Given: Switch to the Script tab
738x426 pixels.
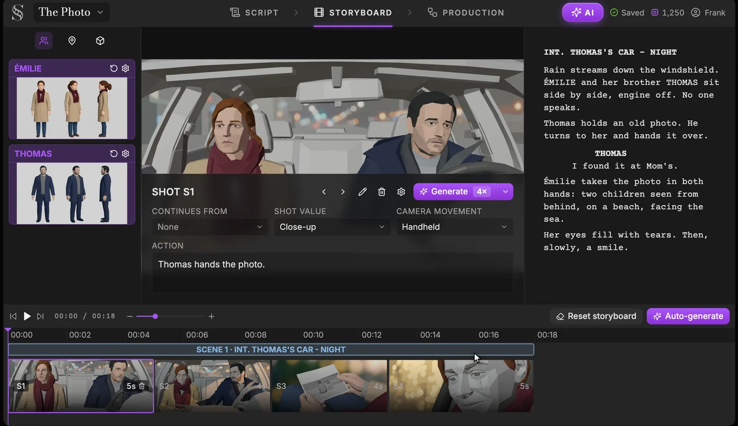Looking at the screenshot, I should click(x=254, y=12).
